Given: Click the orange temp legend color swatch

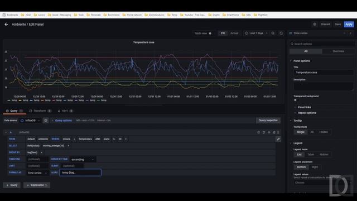Looking at the screenshot, I should pyautogui.click(x=42, y=100).
